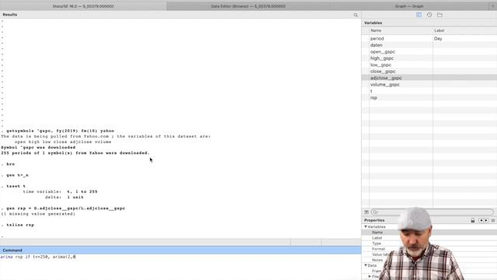Open the folder icon in sidebar toolbar

440,15
